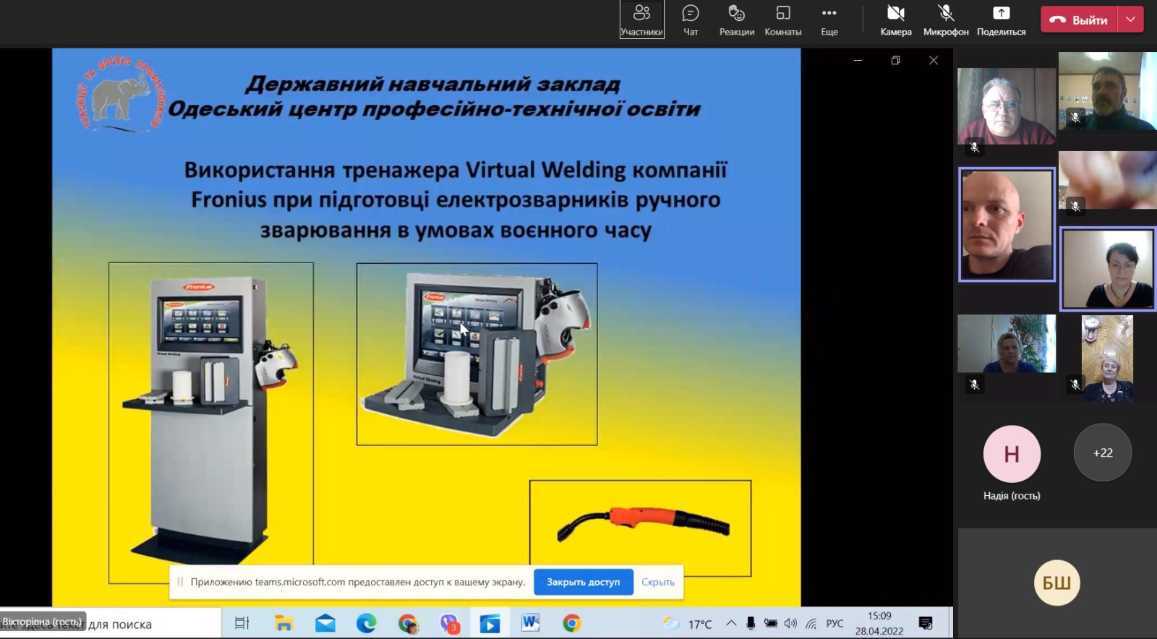Open the Mail app in taskbar
Image resolution: width=1157 pixels, height=639 pixels.
tap(325, 623)
